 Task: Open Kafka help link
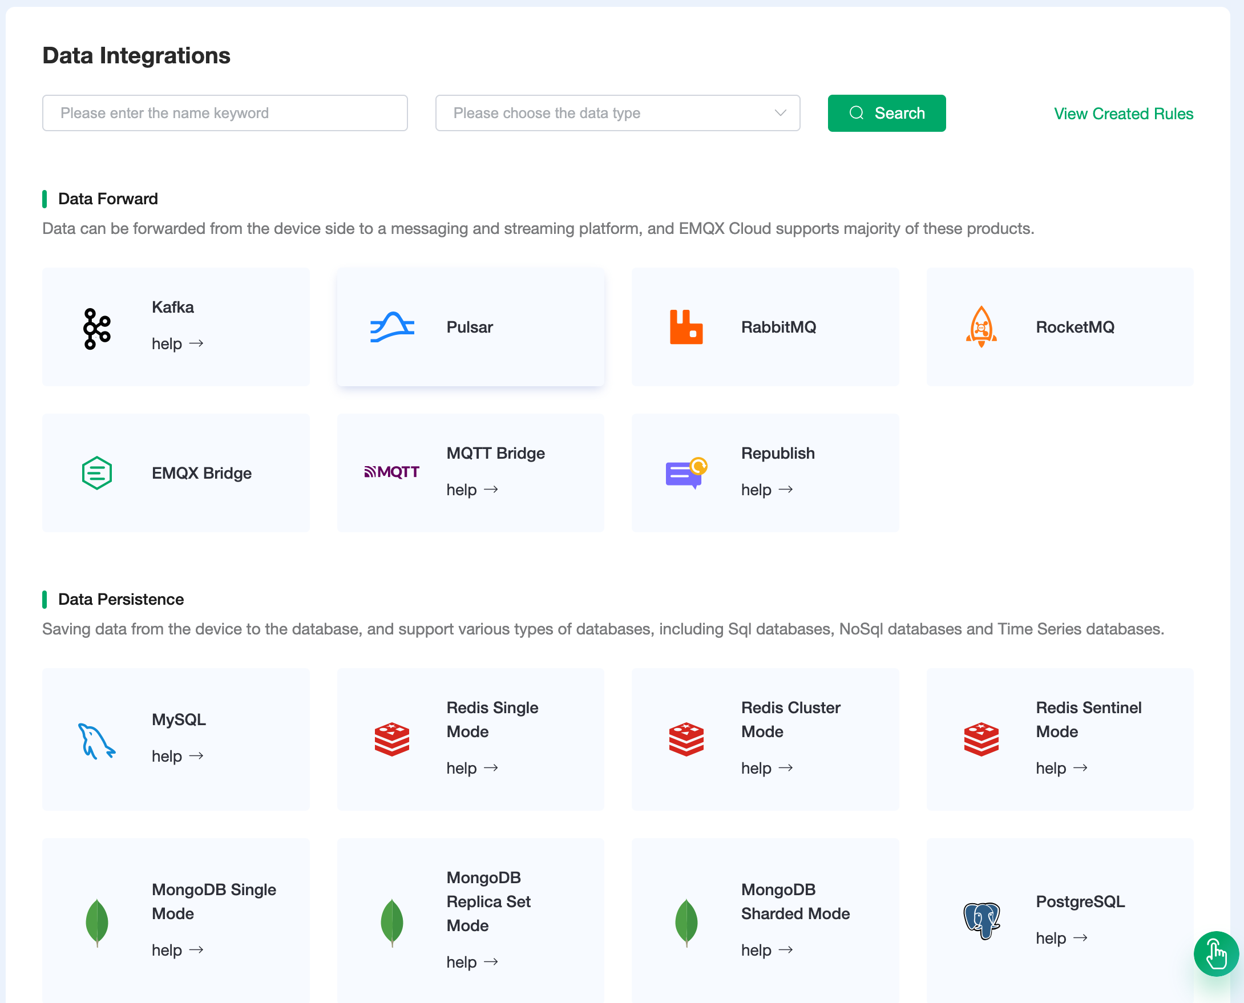pyautogui.click(x=178, y=344)
